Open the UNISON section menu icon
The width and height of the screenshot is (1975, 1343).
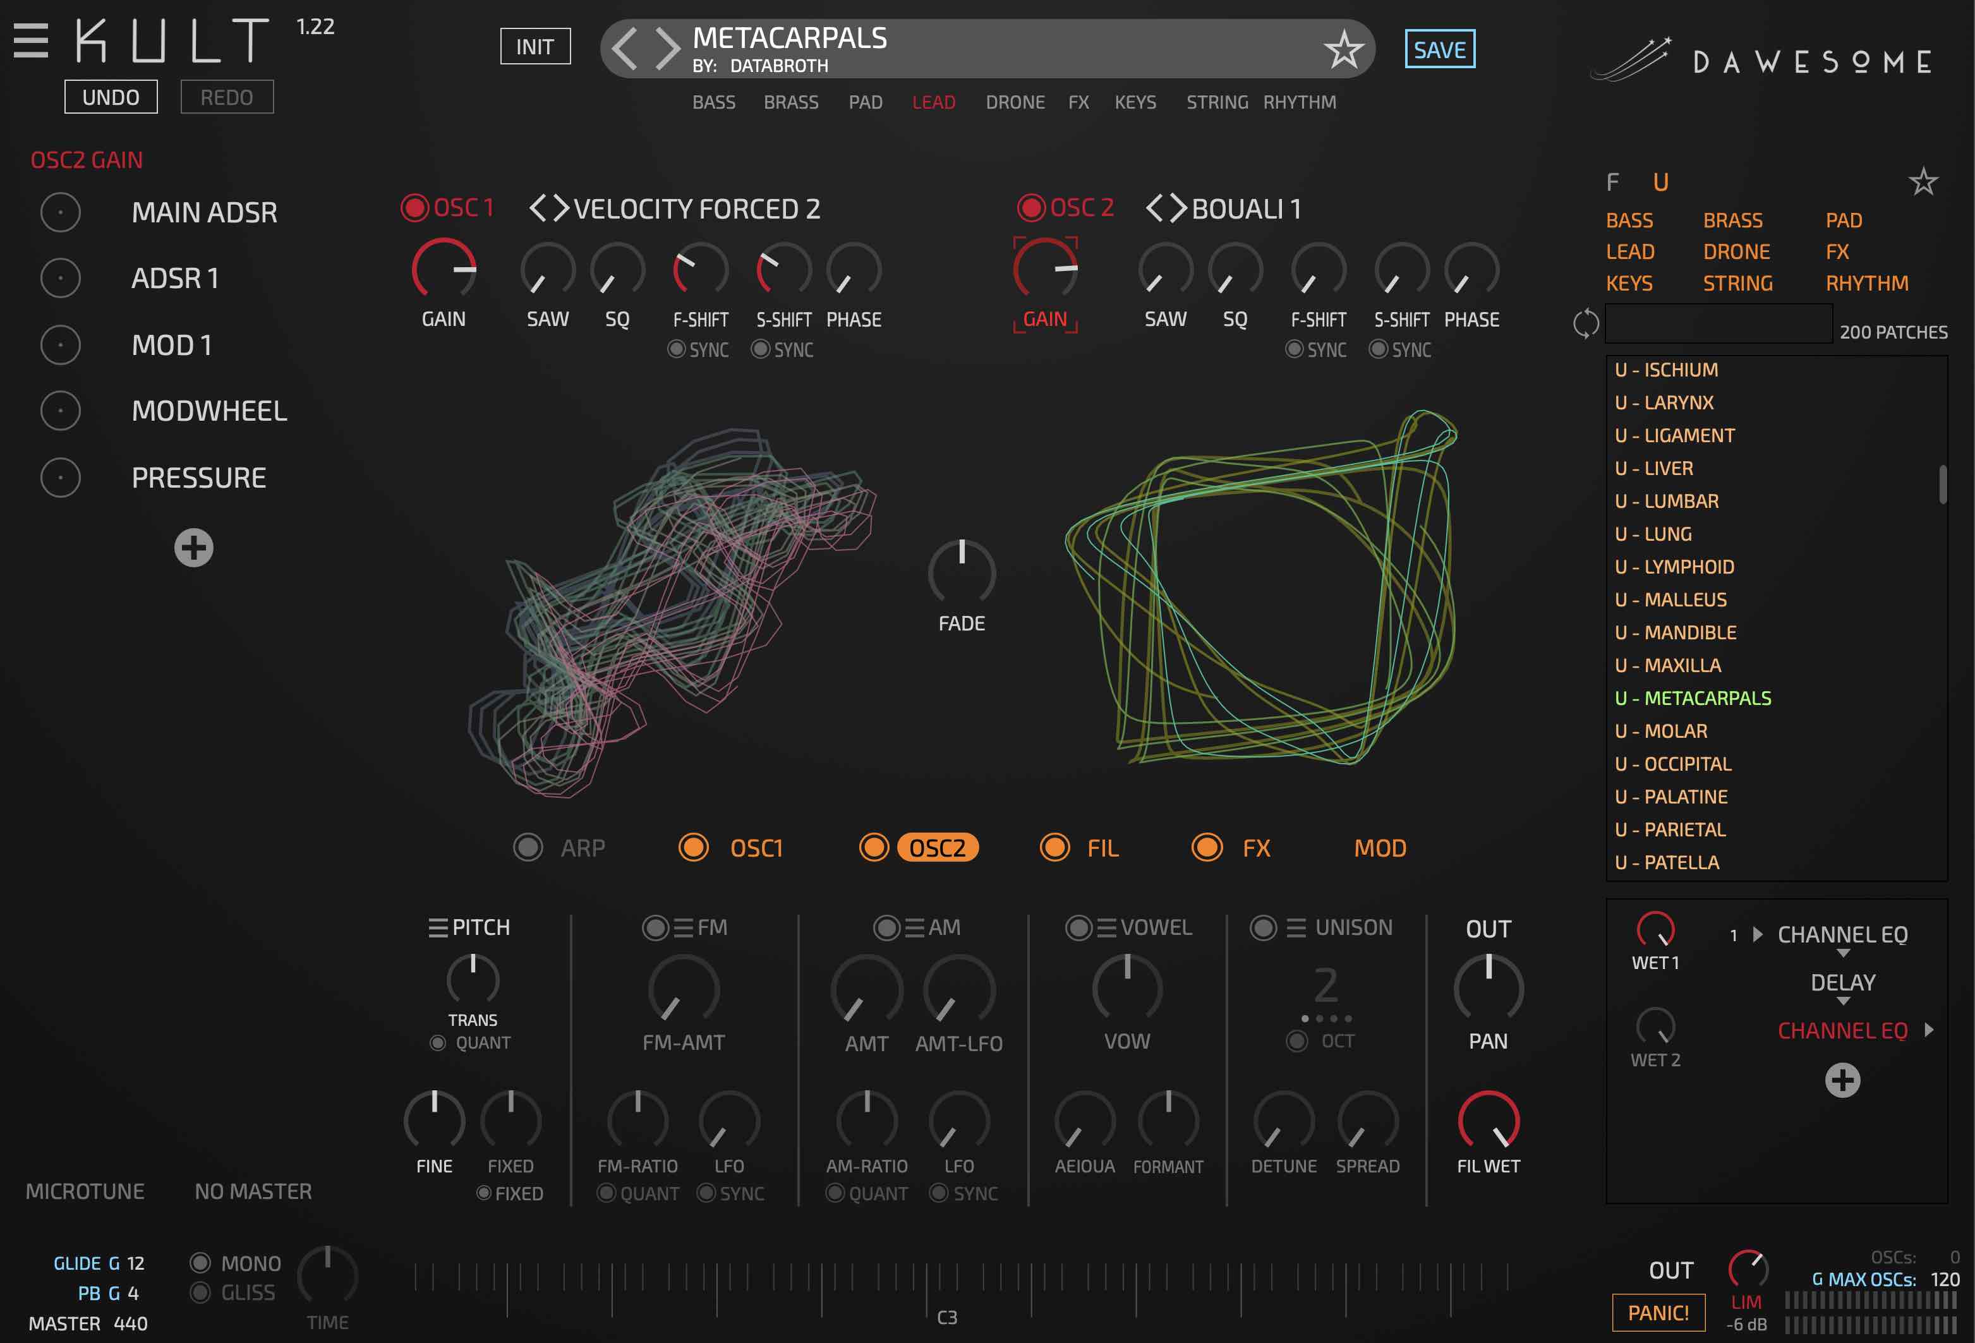tap(1296, 927)
